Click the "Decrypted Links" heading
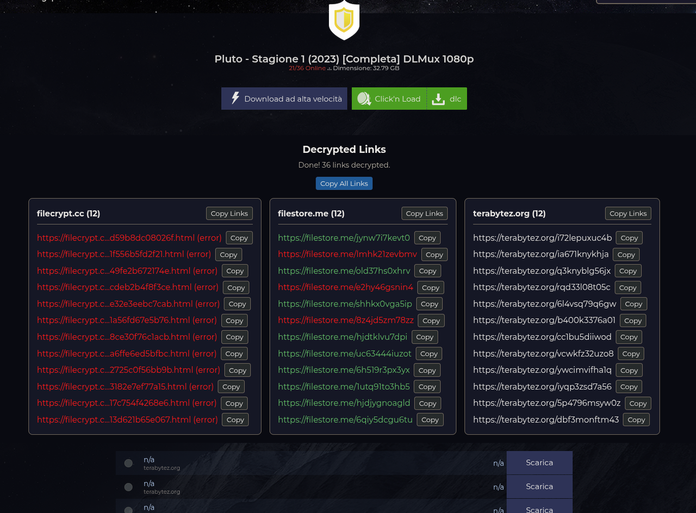 click(344, 149)
